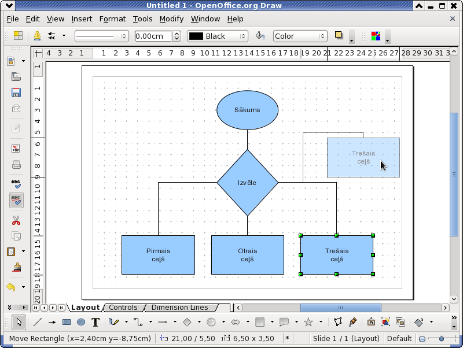The width and height of the screenshot is (463, 348).
Task: Select the Izvēle diamond shape
Action: [248, 183]
